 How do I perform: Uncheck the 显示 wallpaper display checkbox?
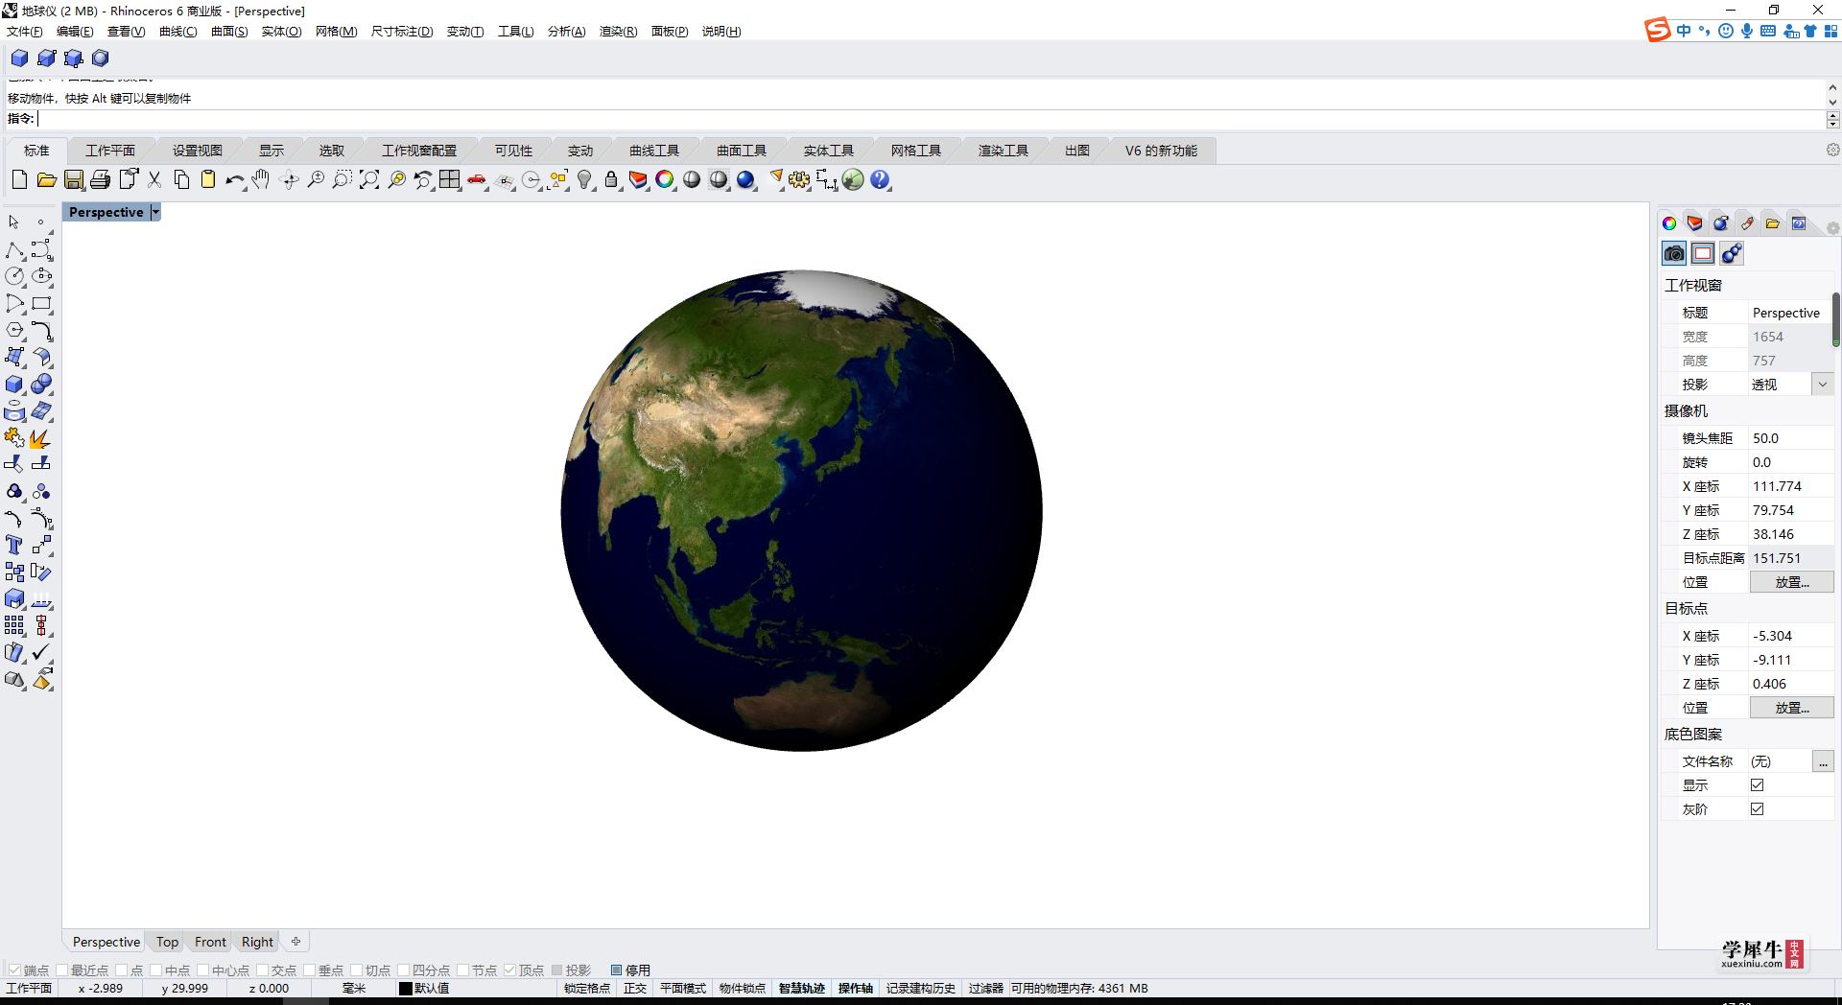point(1758,784)
